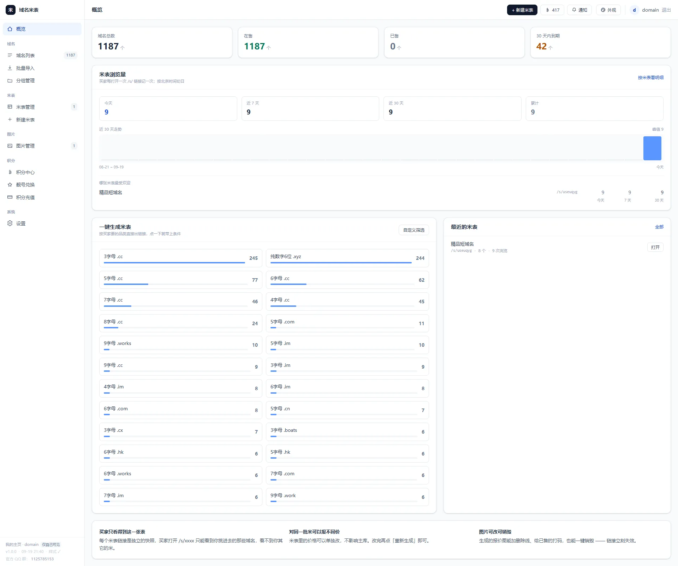Viewport: 678px width, 566px height.
Task: Click the 仅自己可见 badge in footer
Action: point(51,544)
